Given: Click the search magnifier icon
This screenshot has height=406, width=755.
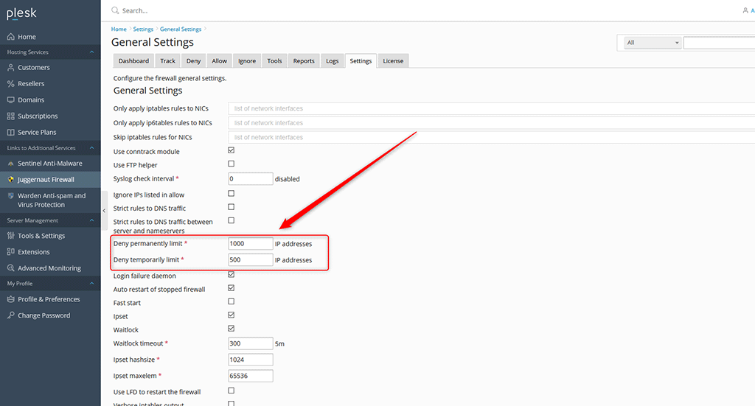Looking at the screenshot, I should click(115, 10).
